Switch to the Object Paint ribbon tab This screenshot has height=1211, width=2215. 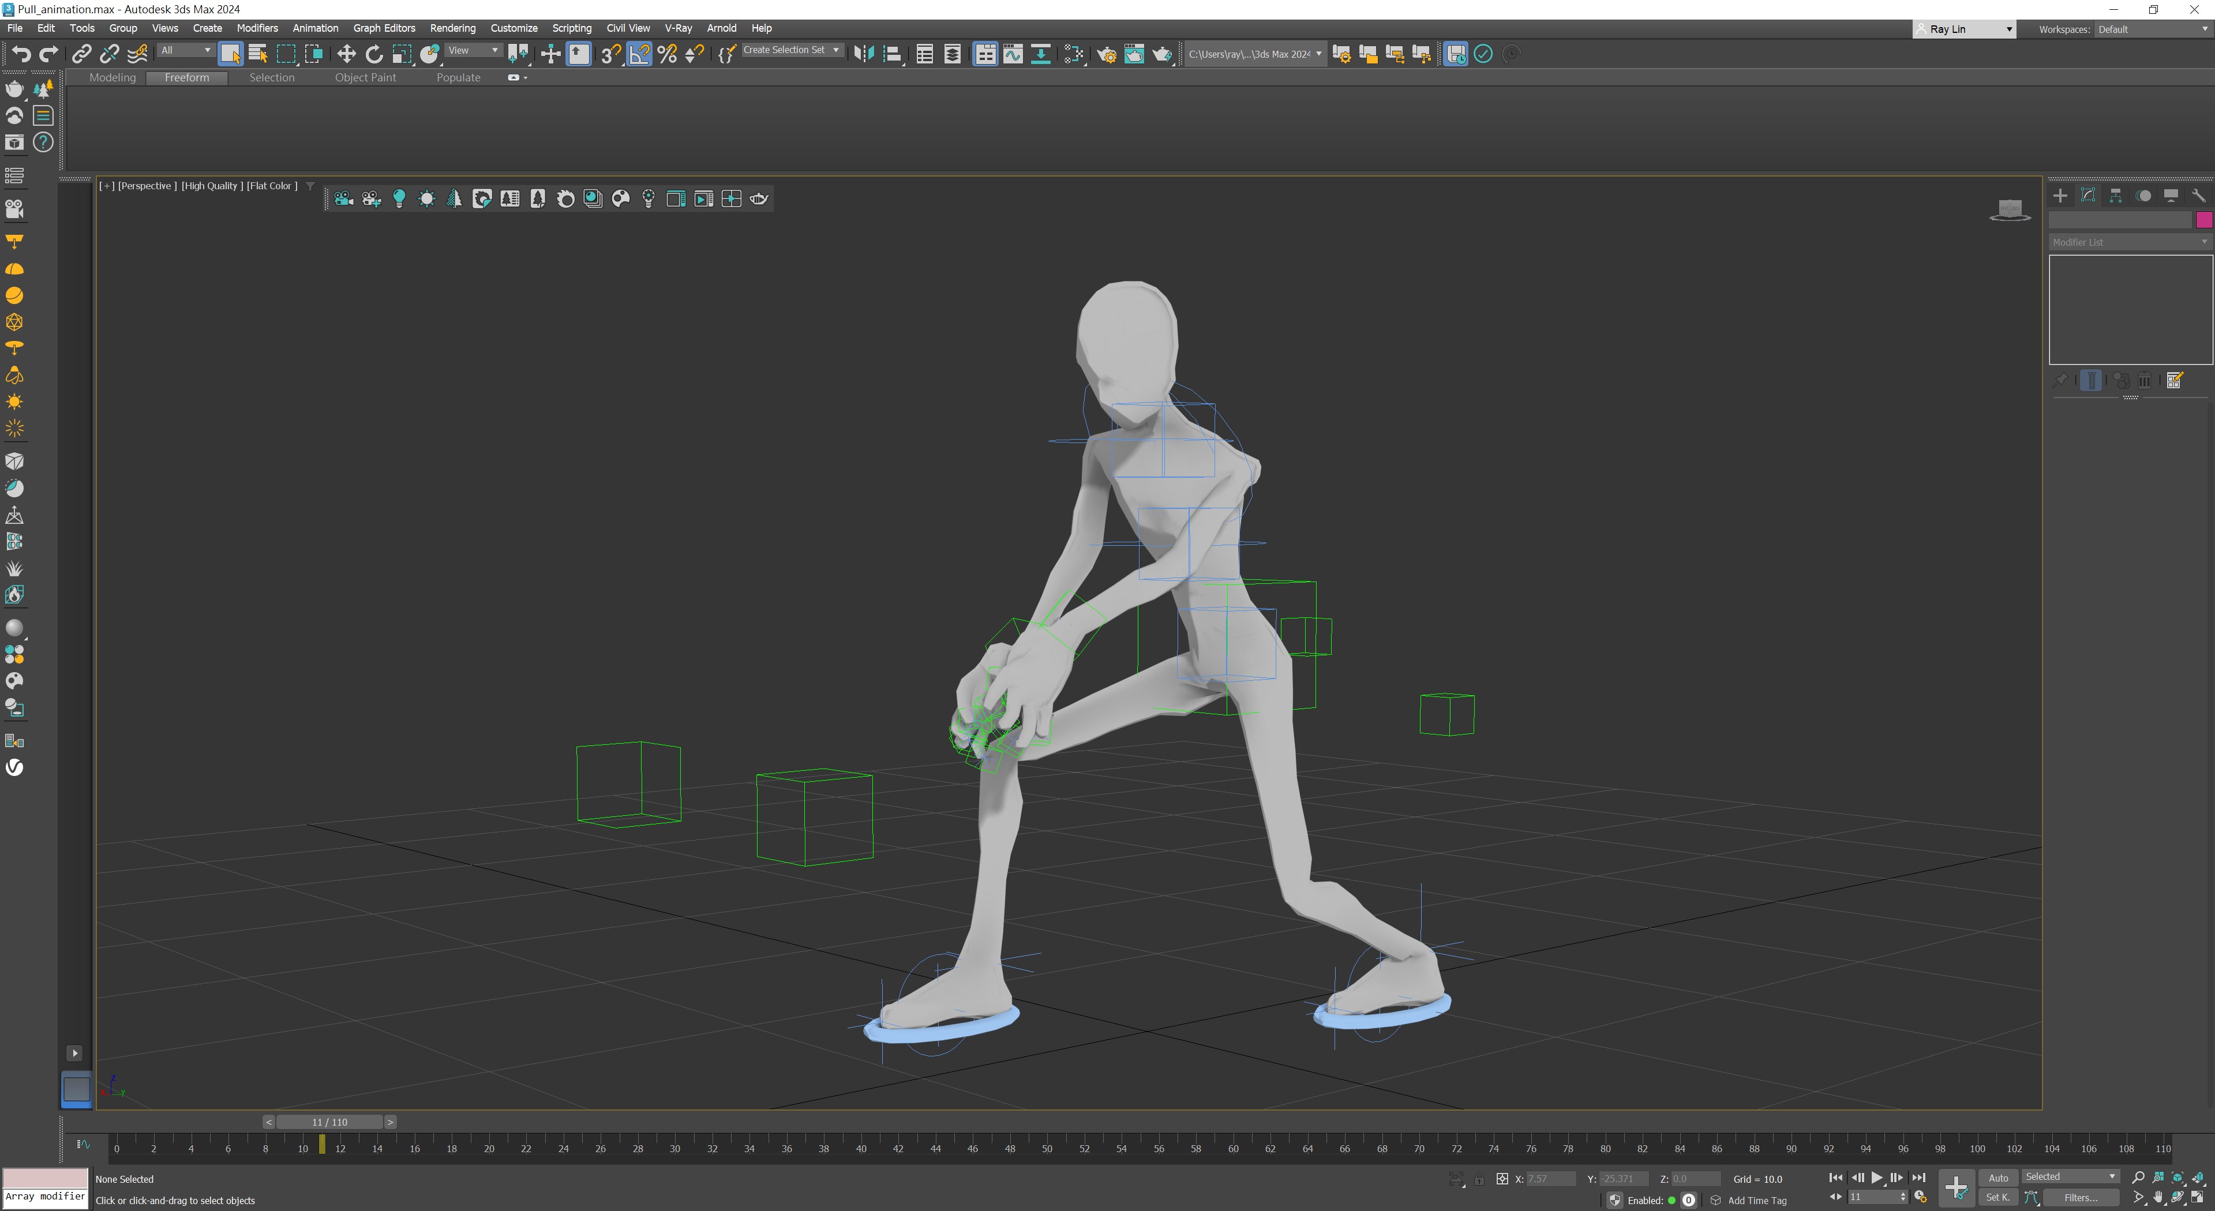tap(365, 77)
